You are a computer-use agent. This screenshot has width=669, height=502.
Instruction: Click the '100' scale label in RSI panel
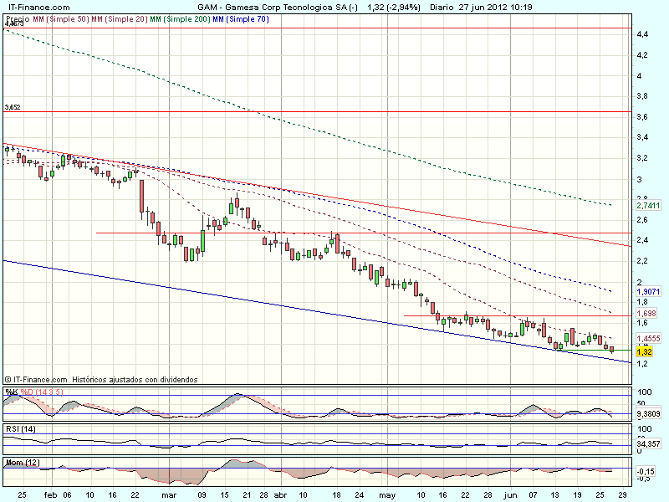click(x=644, y=429)
